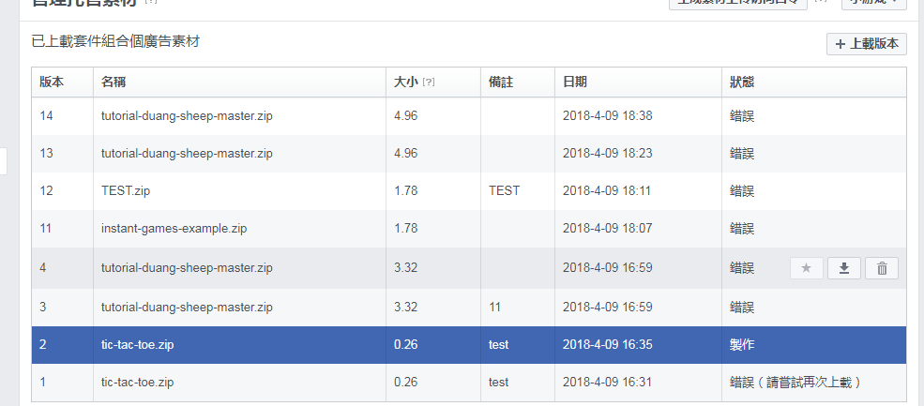Sort by the 版本 column header
924x406 pixels.
coord(52,83)
